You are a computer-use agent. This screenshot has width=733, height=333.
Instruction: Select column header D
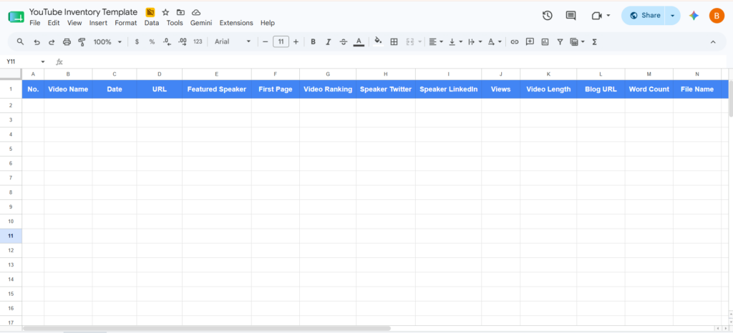(x=160, y=74)
